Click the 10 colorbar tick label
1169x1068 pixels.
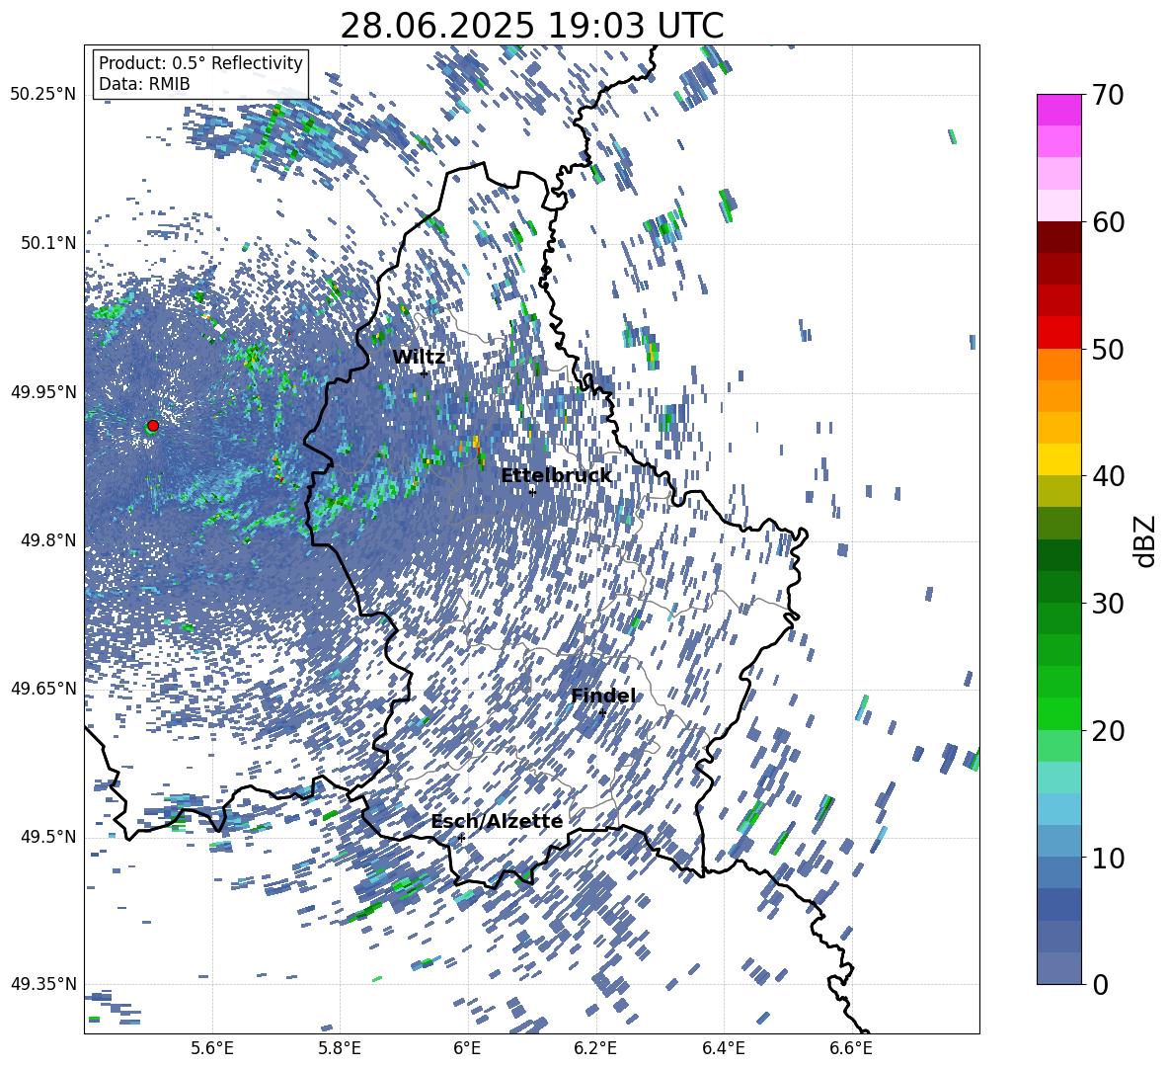1108,858
